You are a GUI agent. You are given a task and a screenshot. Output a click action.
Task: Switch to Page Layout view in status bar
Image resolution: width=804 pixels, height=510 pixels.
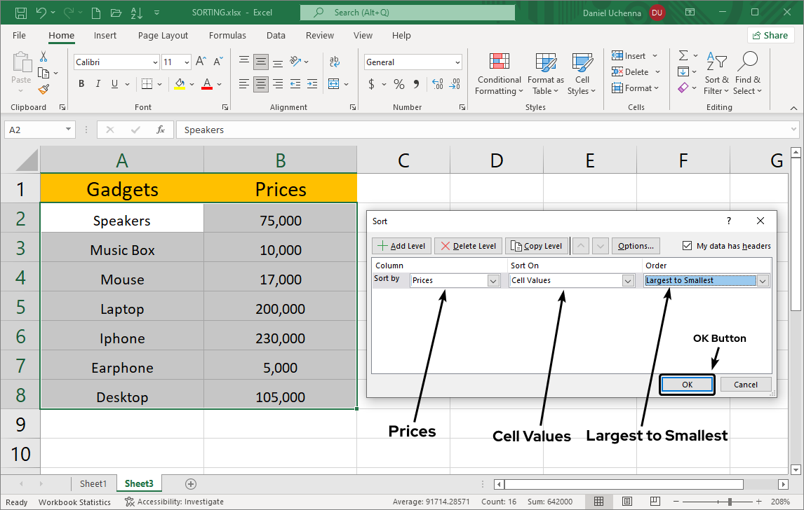point(627,502)
